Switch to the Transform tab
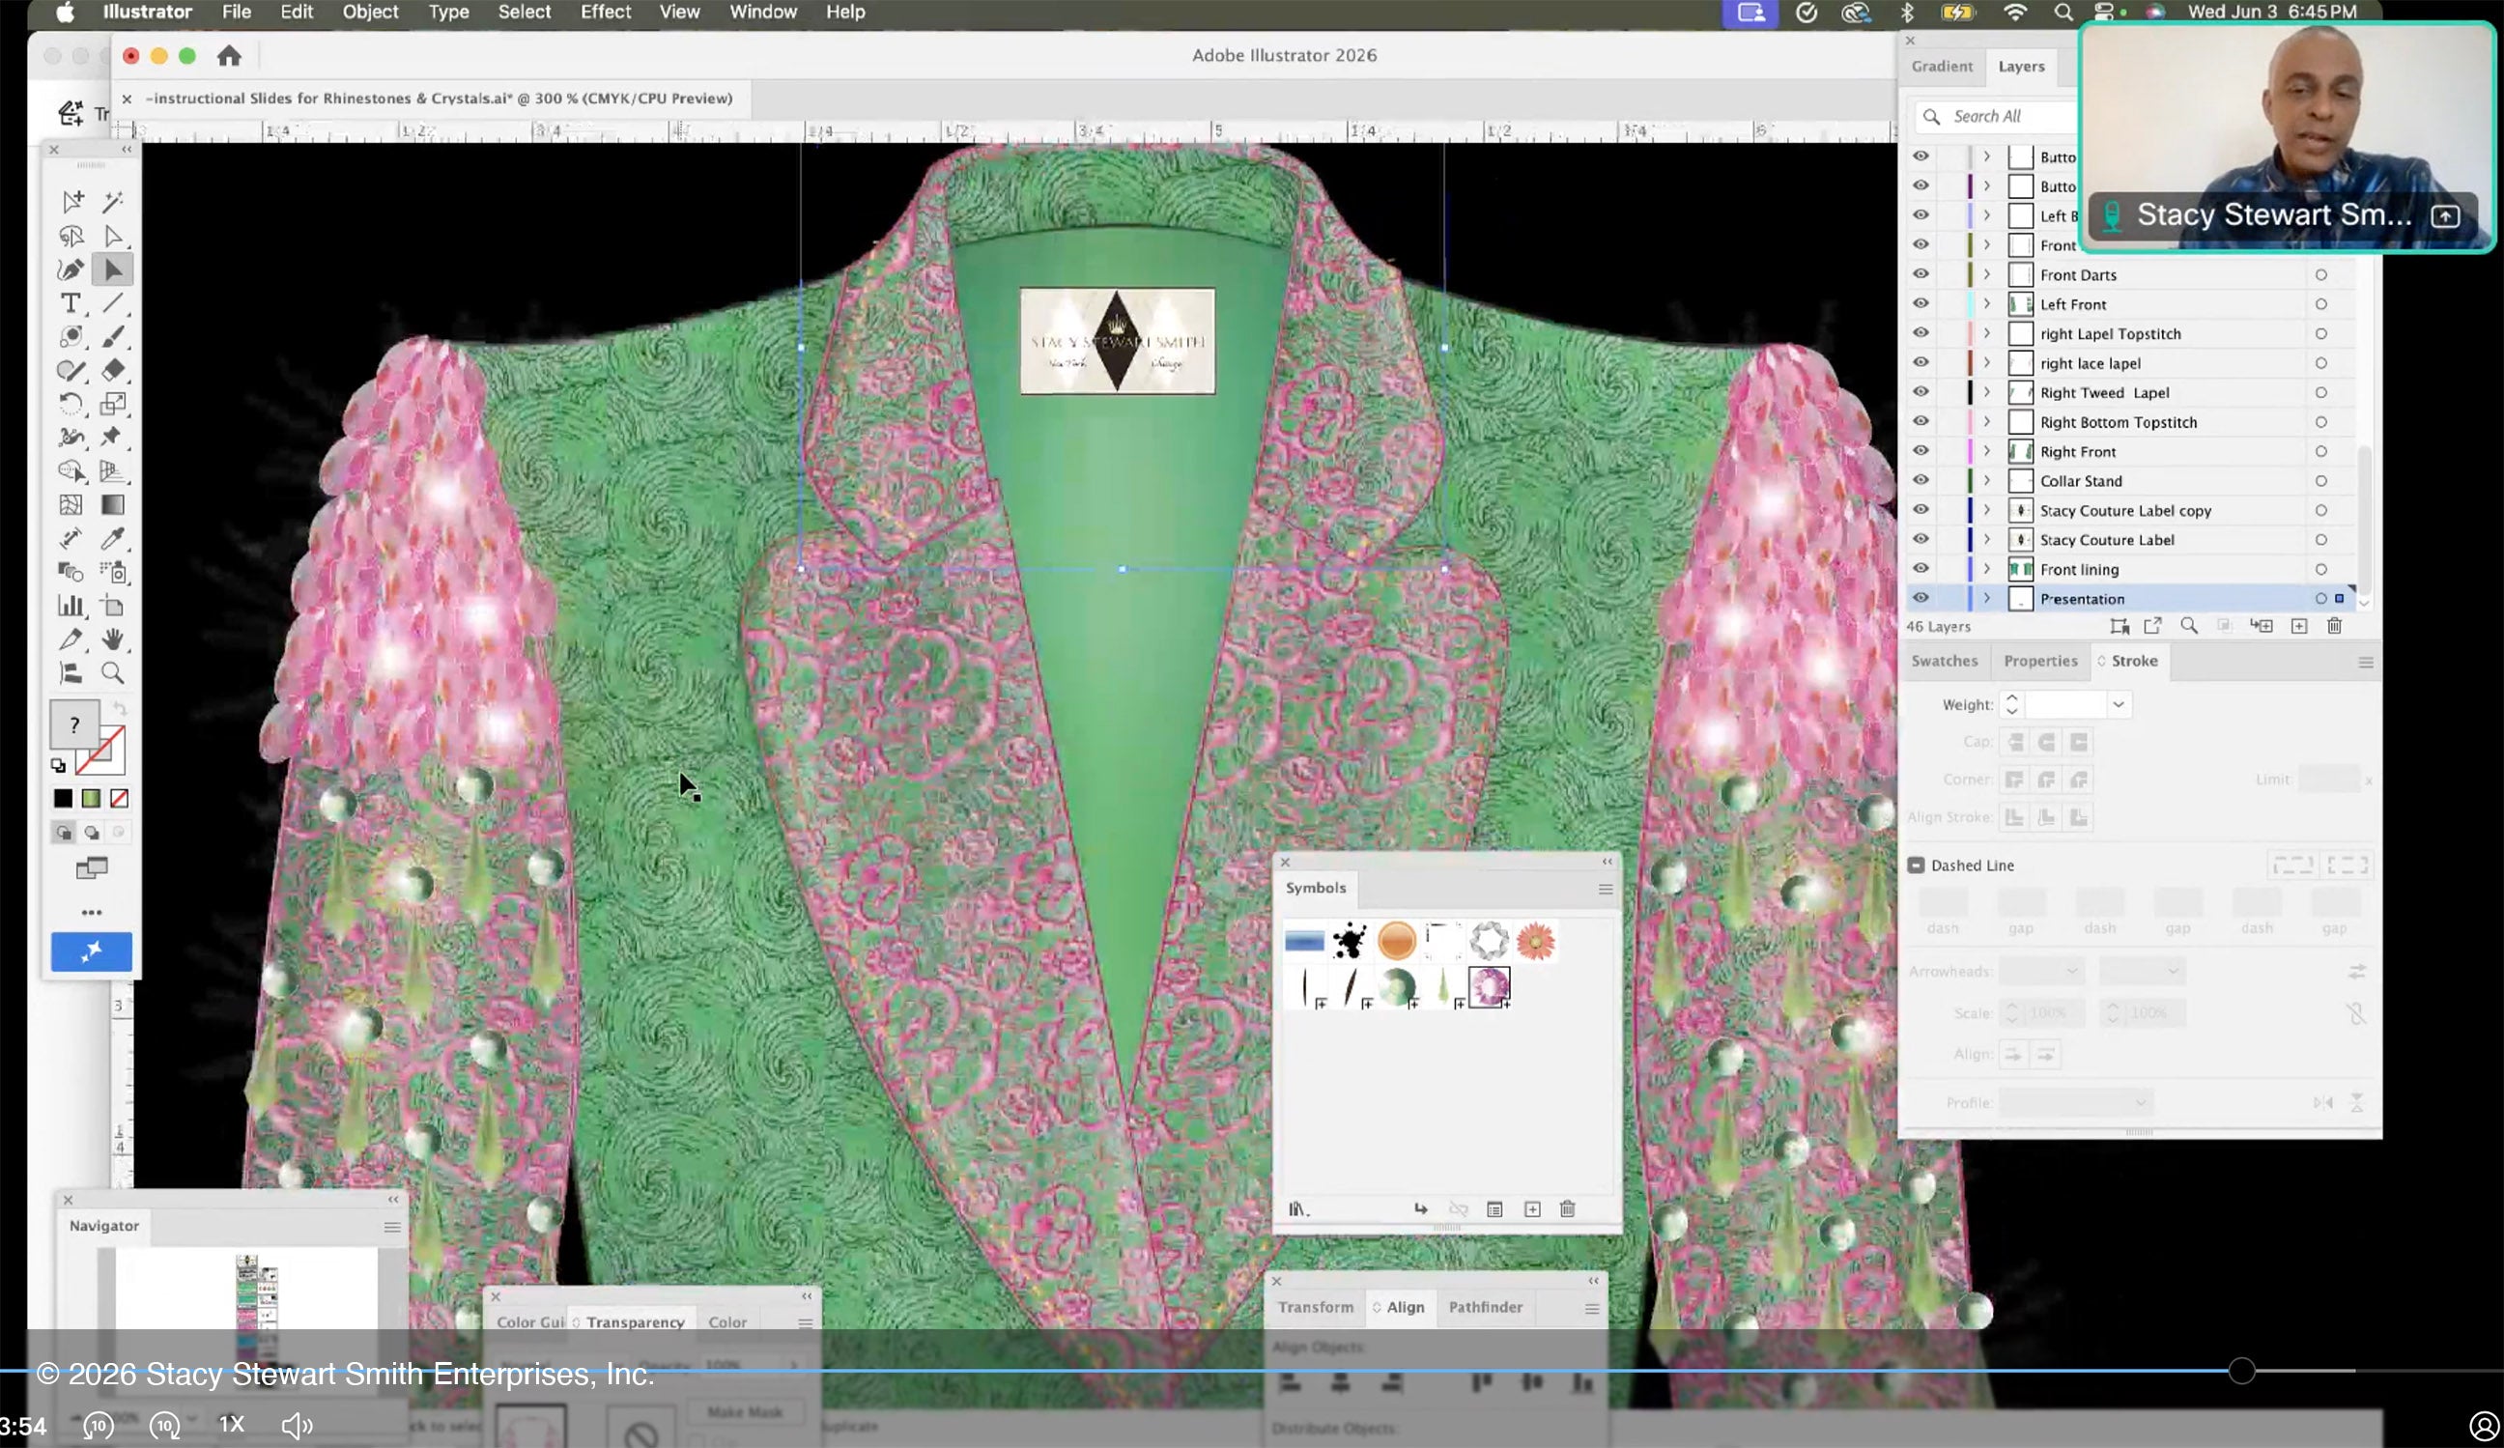 tap(1316, 1307)
